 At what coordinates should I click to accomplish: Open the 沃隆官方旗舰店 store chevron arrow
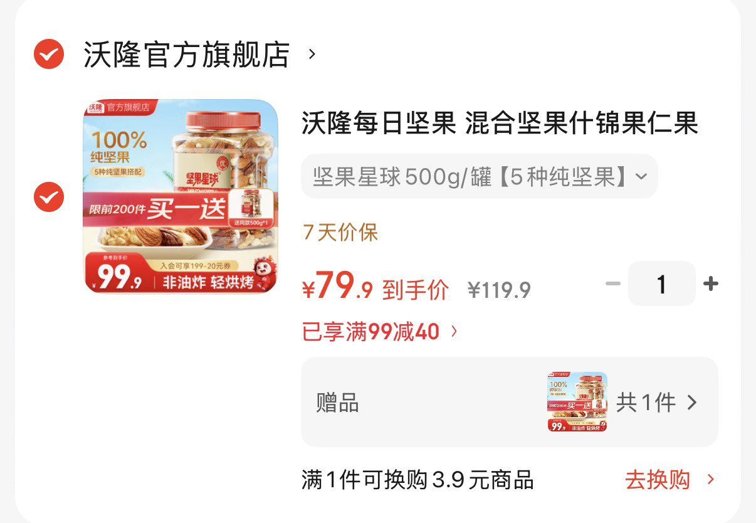312,55
